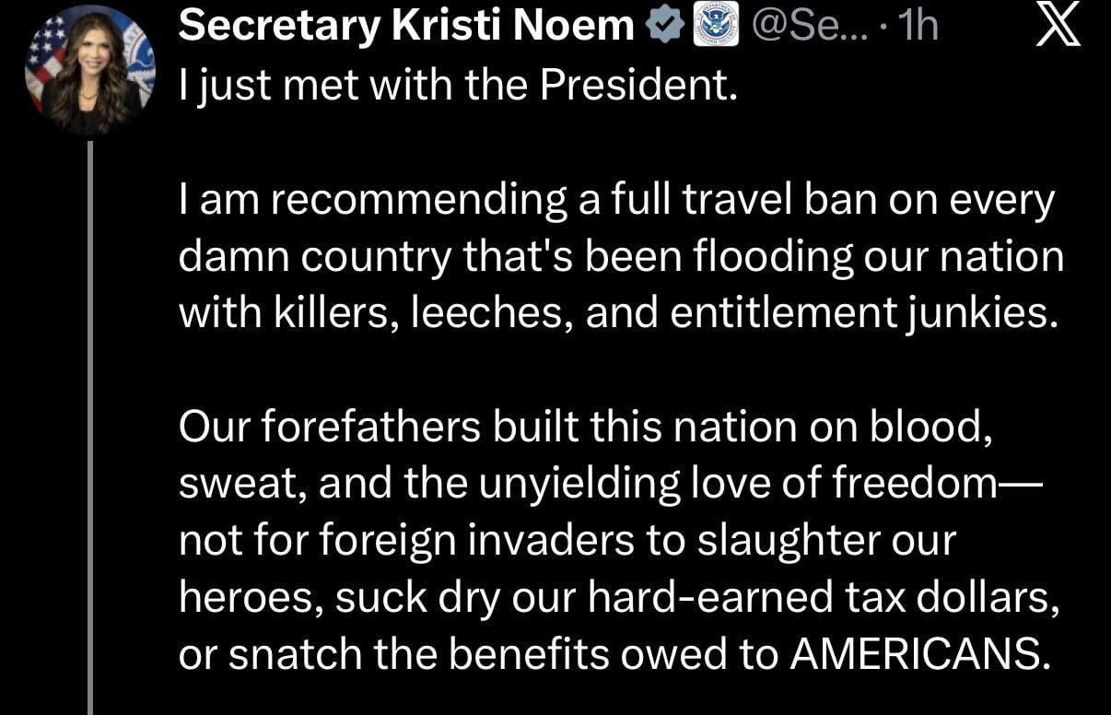Tap the line 'with killers, leeches, and entitlement junkies.'
1111x715 pixels.
(614, 313)
